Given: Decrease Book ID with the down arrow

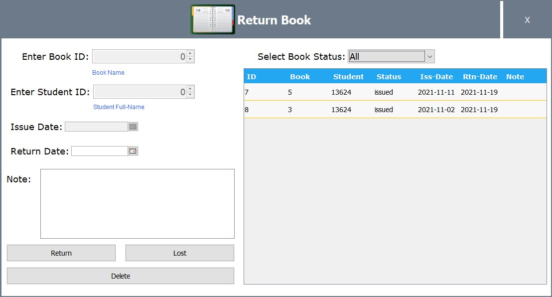Looking at the screenshot, I should tap(190, 59).
